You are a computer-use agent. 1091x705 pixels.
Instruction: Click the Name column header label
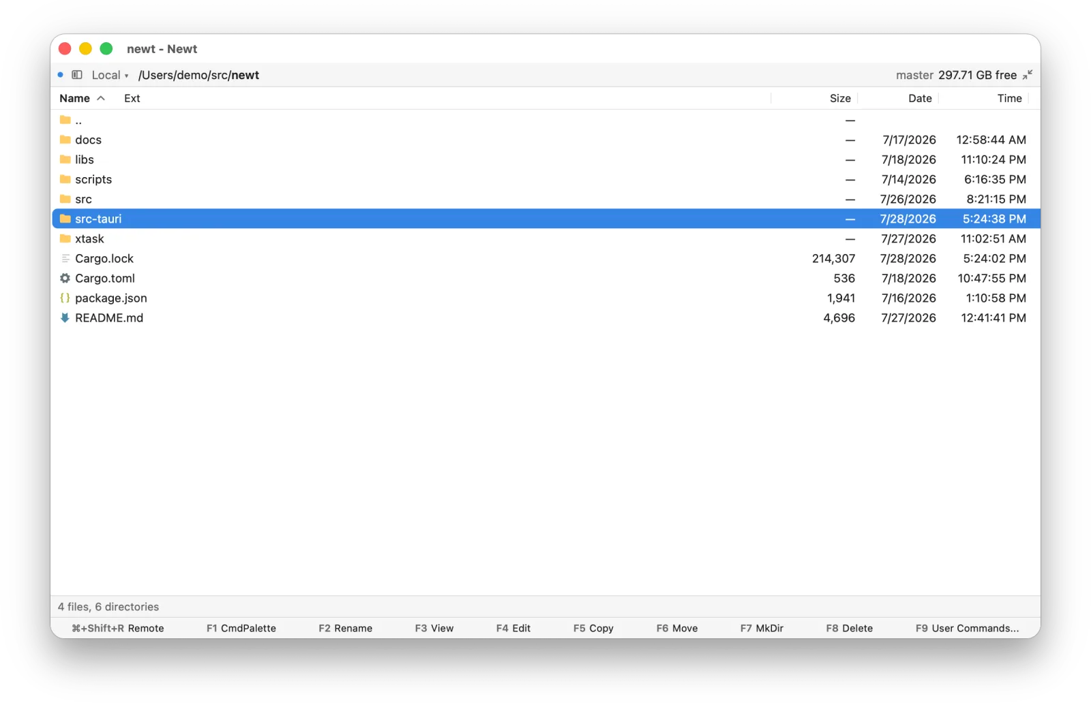pos(74,98)
